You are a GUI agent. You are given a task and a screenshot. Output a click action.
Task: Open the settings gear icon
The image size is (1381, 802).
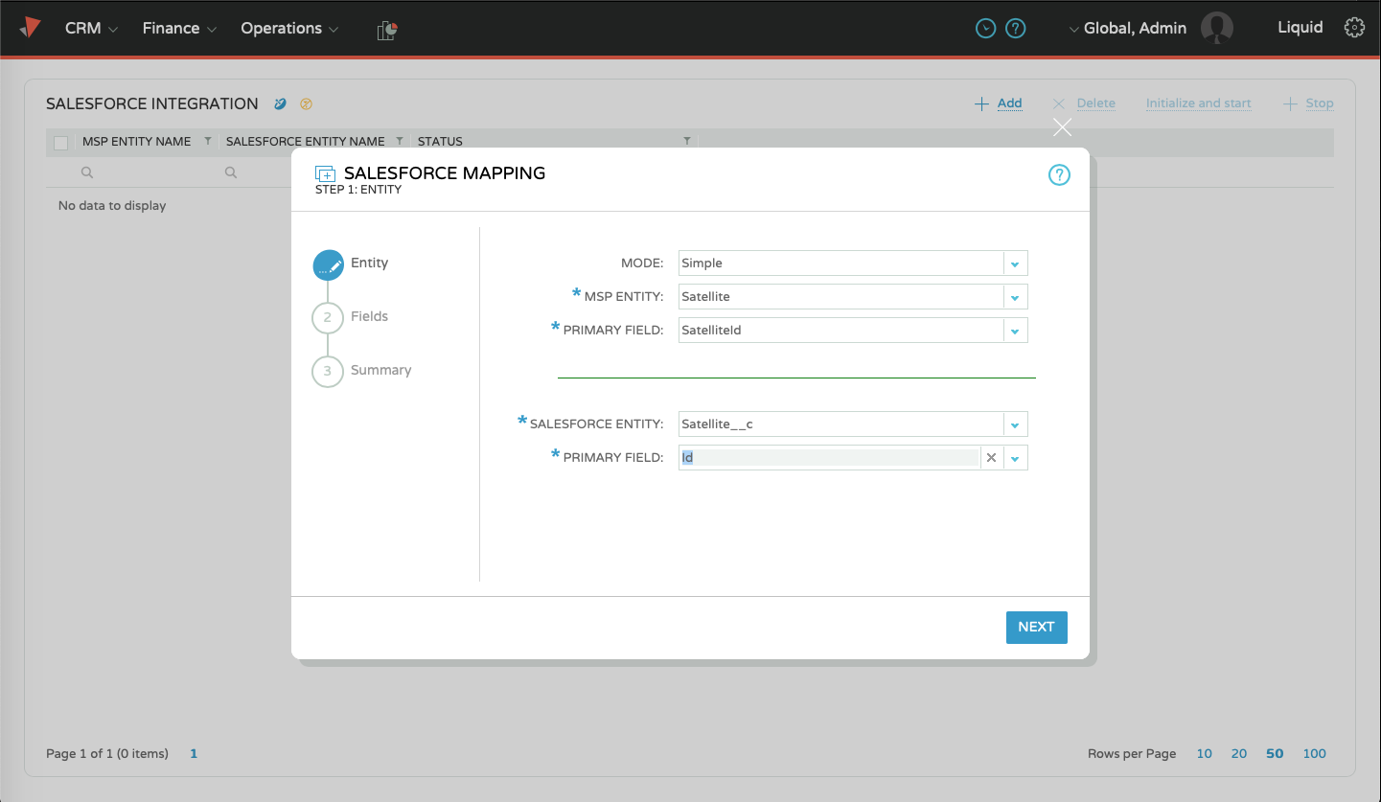pos(1354,28)
